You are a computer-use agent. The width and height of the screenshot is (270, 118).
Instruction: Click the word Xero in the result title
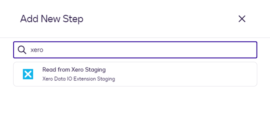[x=78, y=70]
